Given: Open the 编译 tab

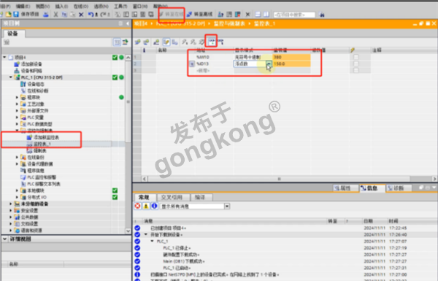Looking at the screenshot, I should [201, 197].
